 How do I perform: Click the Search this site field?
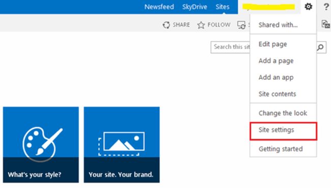tap(231, 47)
